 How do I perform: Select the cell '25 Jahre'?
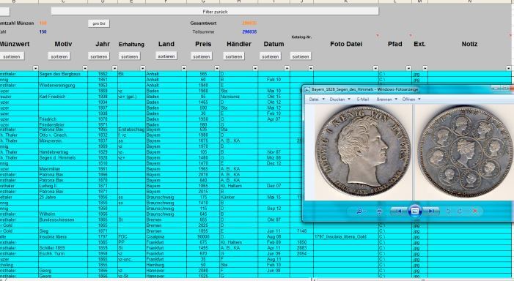pyautogui.click(x=63, y=197)
